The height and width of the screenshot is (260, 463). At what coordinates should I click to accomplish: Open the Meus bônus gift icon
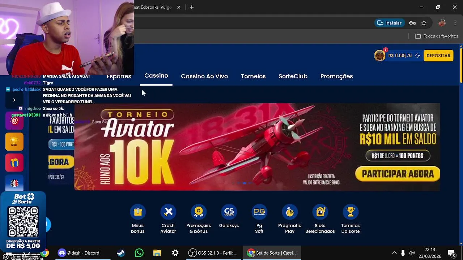coord(138,212)
